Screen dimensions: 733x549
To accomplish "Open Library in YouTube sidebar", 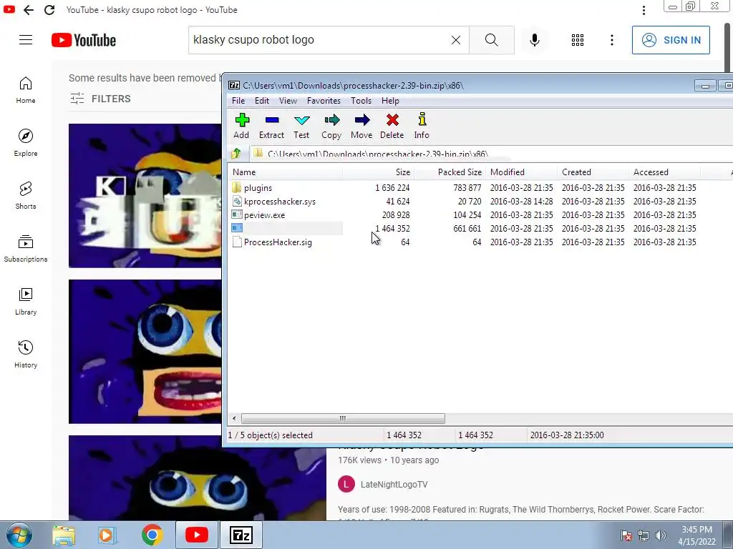I will 26,302.
